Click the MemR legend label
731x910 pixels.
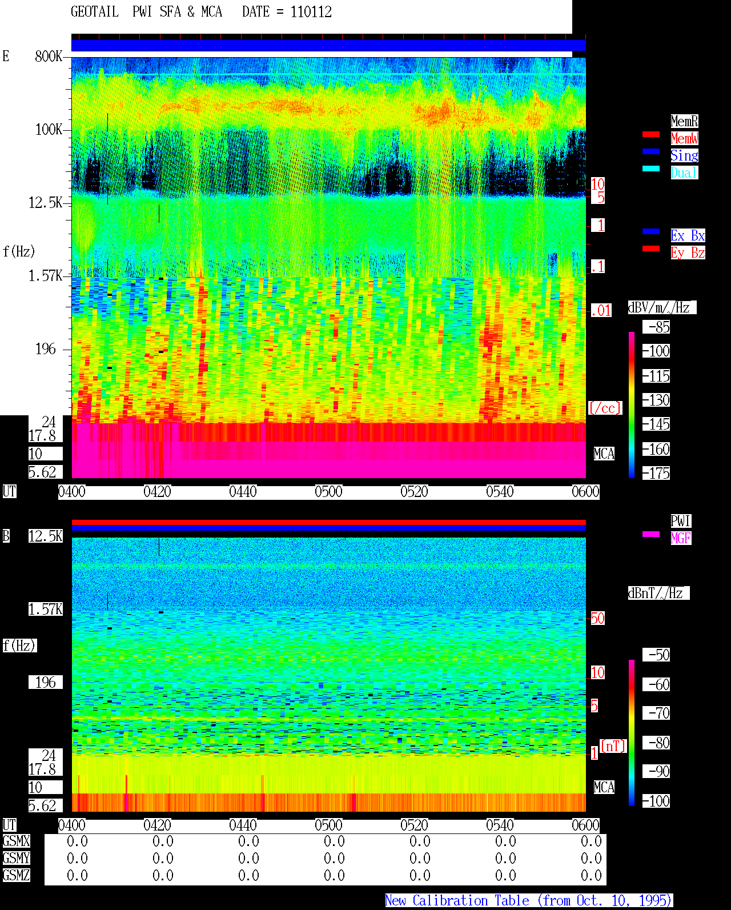(684, 121)
